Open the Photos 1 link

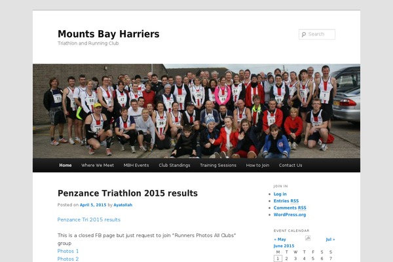click(68, 251)
